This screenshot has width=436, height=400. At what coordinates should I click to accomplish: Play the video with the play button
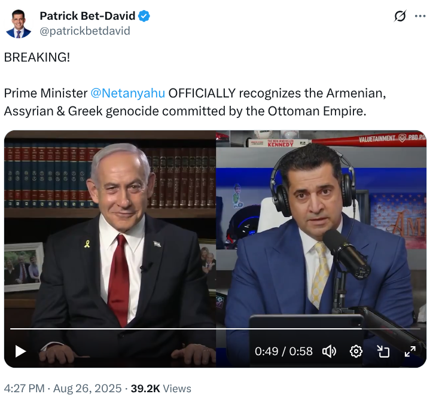point(20,352)
